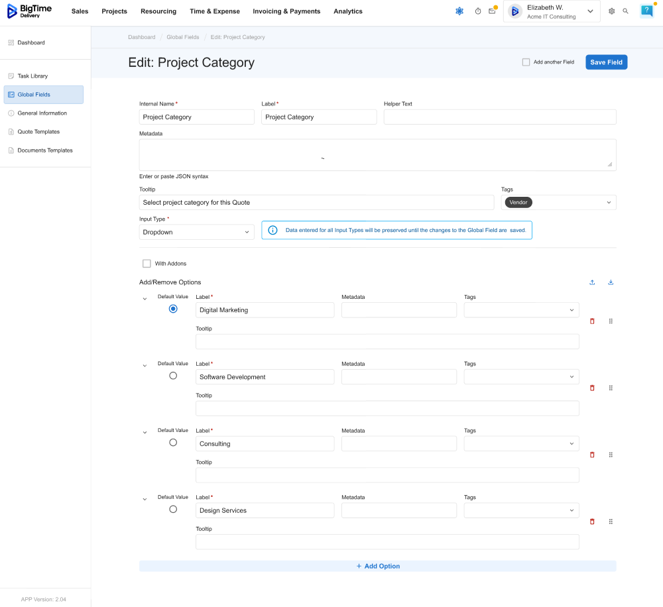Open the Resourcing menu
The height and width of the screenshot is (607, 663).
pos(158,11)
